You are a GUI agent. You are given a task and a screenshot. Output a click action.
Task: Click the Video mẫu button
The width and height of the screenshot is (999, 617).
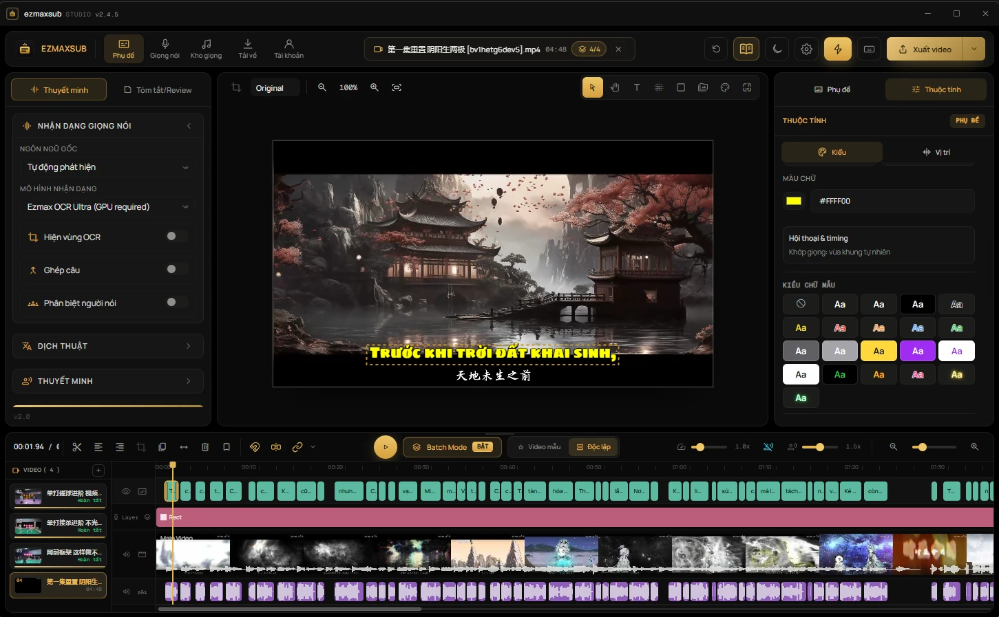539,447
